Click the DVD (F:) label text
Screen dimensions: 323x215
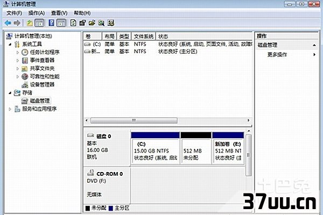click(96, 181)
